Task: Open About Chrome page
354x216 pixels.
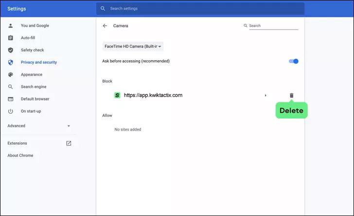Action: click(x=20, y=155)
